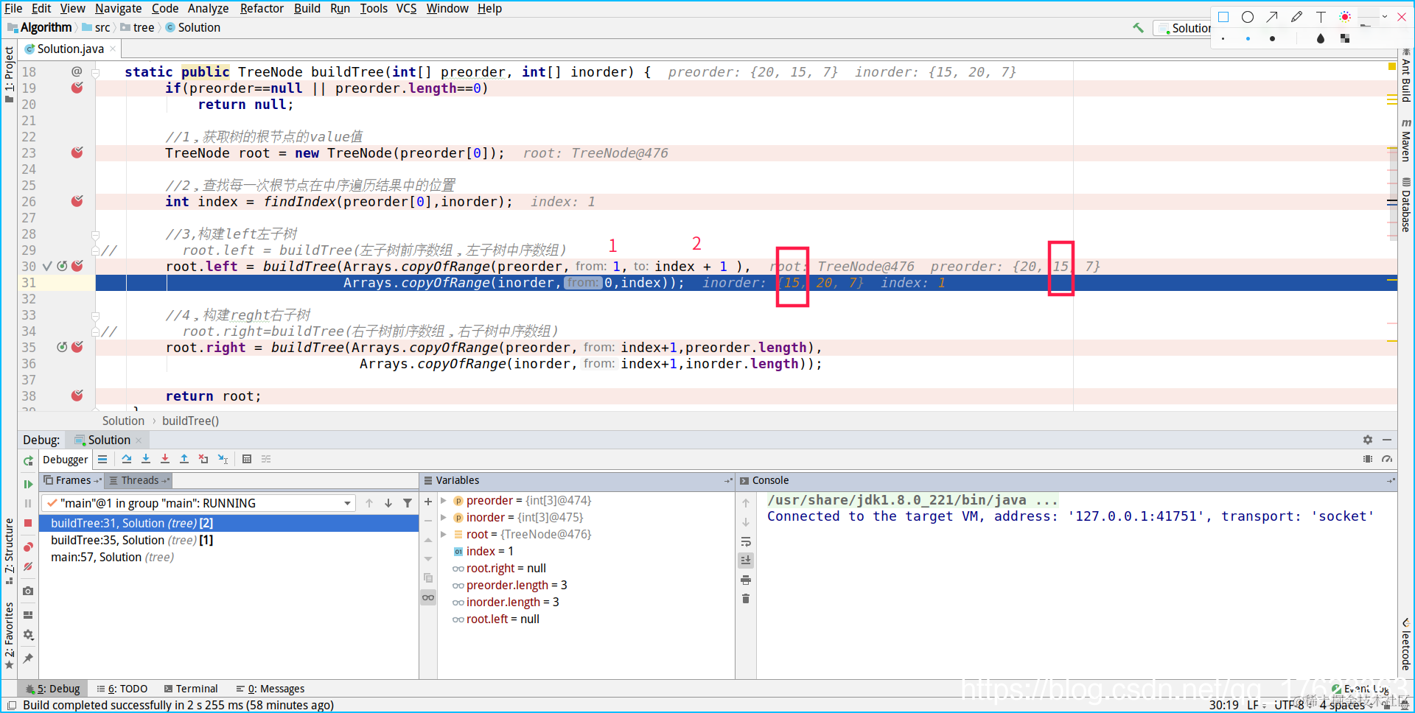1415x713 pixels.
Task: Clear the console with the trash icon
Action: click(746, 599)
